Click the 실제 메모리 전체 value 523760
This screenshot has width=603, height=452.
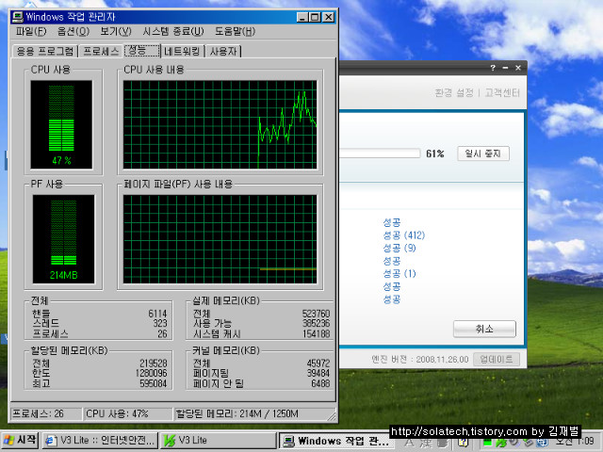(317, 314)
